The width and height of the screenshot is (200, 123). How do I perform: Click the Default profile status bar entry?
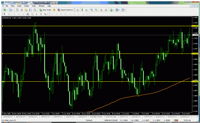89,120
